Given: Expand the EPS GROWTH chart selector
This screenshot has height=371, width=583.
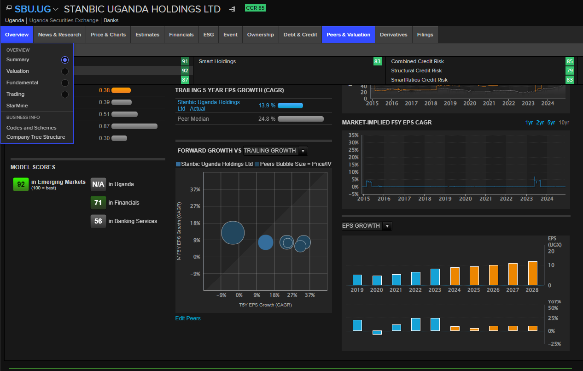Looking at the screenshot, I should pyautogui.click(x=367, y=226).
